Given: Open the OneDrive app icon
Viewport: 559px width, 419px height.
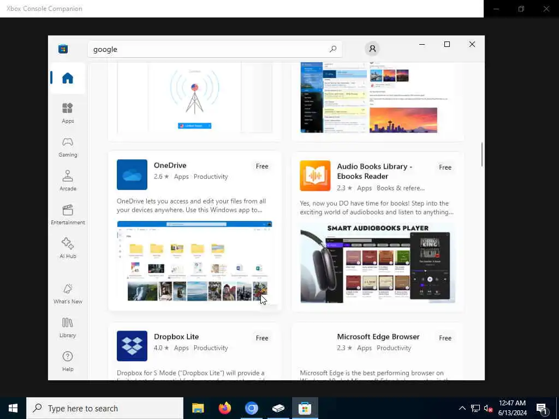Looking at the screenshot, I should click(132, 175).
